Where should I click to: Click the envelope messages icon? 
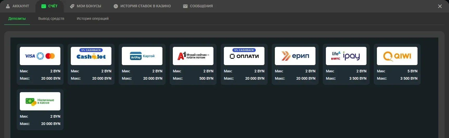(x=185, y=6)
